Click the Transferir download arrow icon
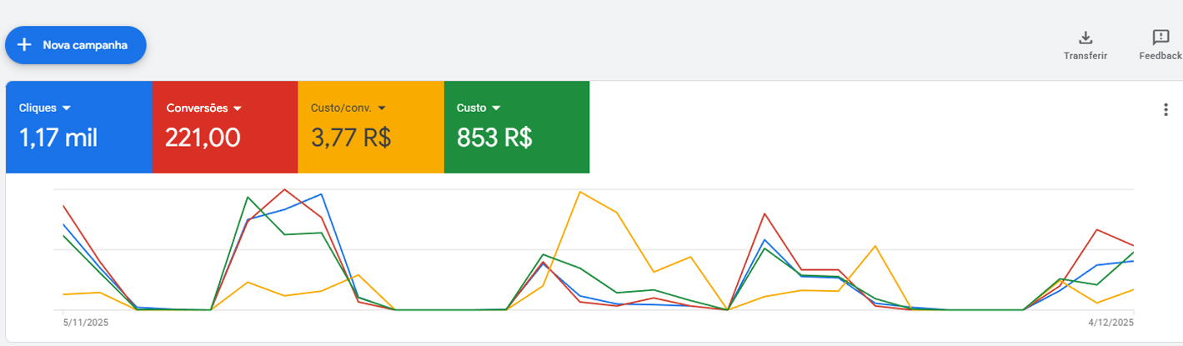The width and height of the screenshot is (1183, 346). (1085, 38)
